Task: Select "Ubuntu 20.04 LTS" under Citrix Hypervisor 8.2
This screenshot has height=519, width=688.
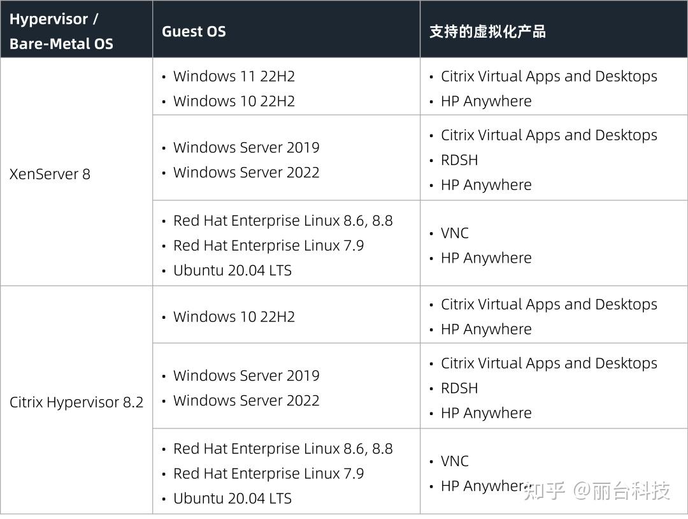Action: pos(232,499)
